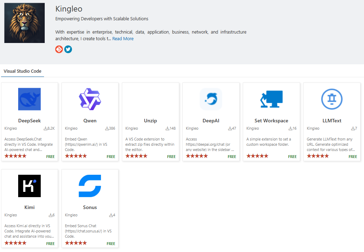Click the DeepAI dolphin icon
364x252 pixels.
[211, 99]
